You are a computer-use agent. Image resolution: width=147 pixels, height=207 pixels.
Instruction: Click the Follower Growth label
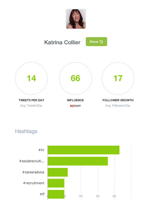tap(118, 100)
